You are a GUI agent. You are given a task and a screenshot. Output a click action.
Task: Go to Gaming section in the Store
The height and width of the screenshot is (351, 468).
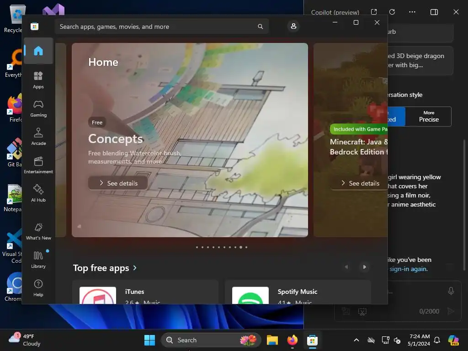(x=38, y=108)
